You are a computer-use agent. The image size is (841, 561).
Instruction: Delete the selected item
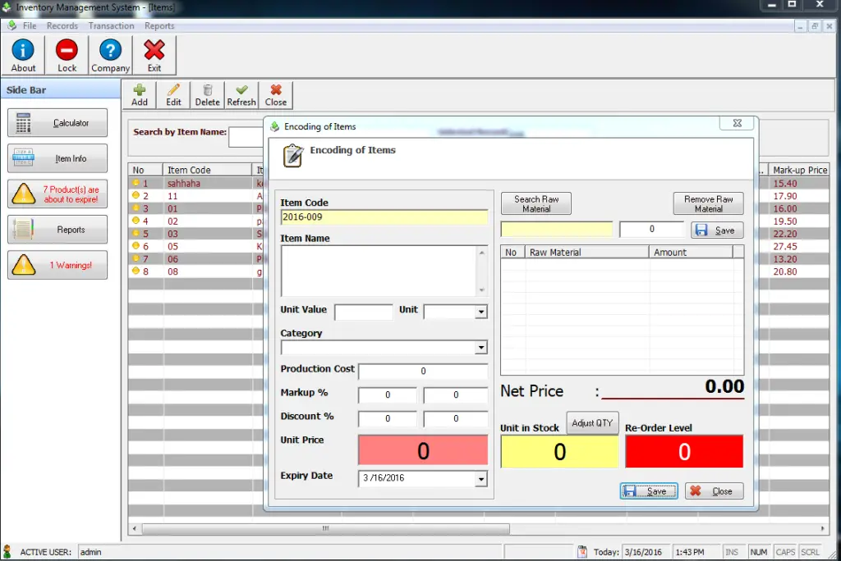(207, 93)
